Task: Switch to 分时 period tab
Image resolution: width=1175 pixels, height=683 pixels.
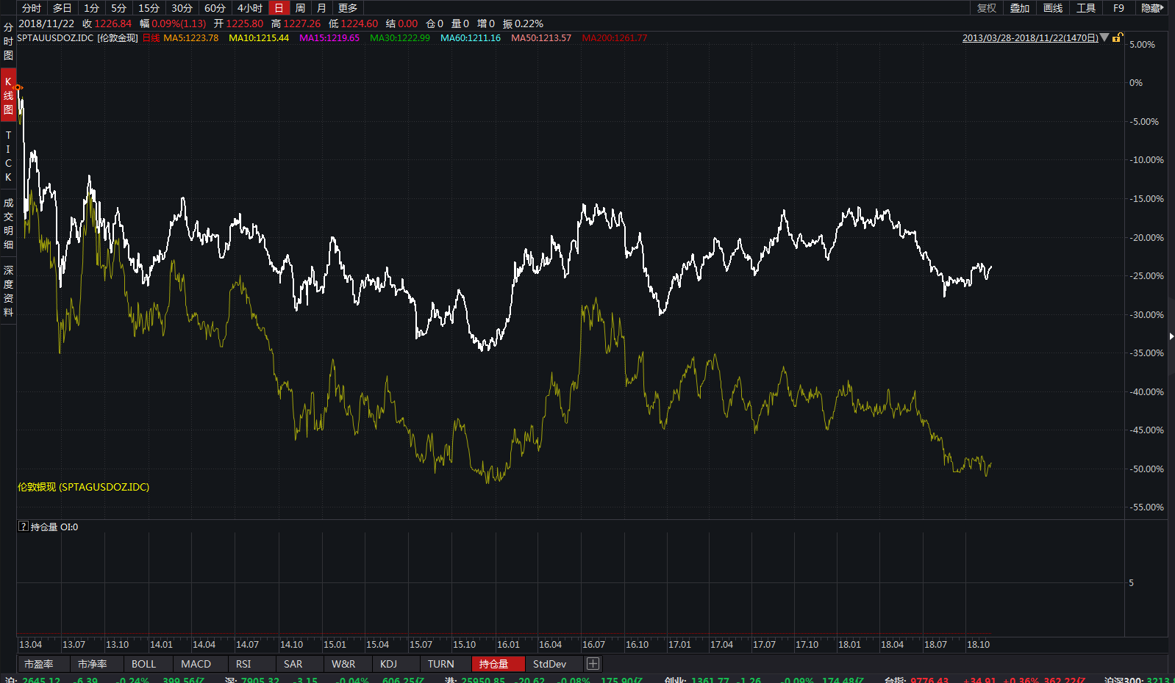Action: pos(32,8)
